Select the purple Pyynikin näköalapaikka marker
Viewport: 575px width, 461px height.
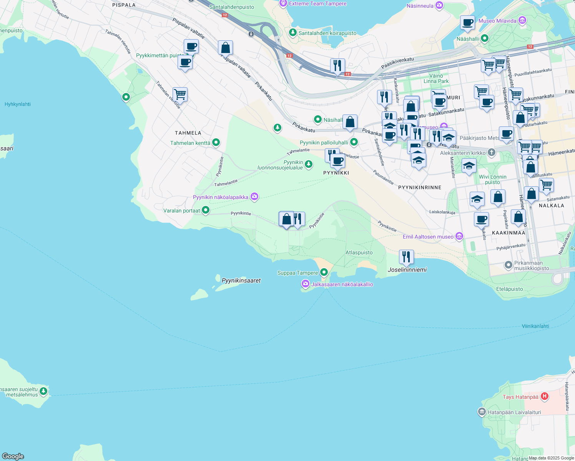click(x=254, y=196)
